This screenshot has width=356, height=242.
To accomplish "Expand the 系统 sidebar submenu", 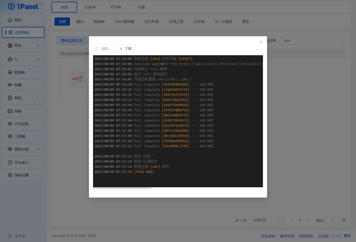I will point(38,98).
